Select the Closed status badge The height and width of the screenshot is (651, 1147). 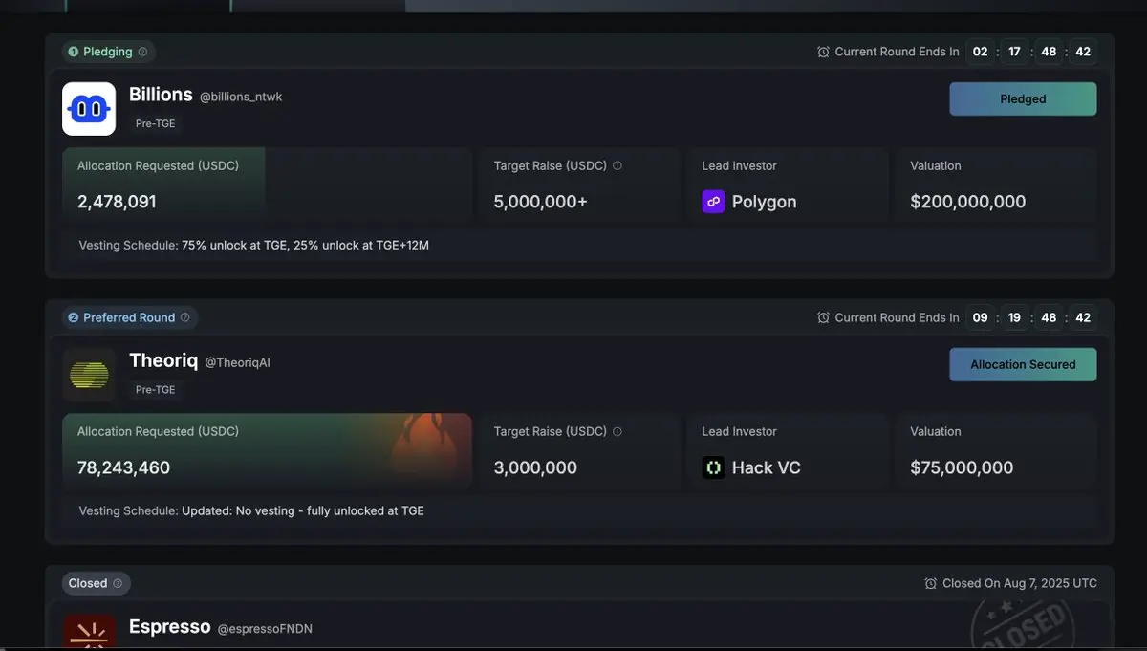tap(97, 583)
